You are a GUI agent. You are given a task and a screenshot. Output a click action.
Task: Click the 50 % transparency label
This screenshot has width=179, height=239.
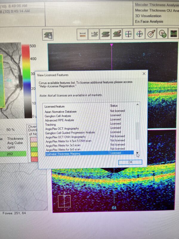pyautogui.click(x=10, y=130)
